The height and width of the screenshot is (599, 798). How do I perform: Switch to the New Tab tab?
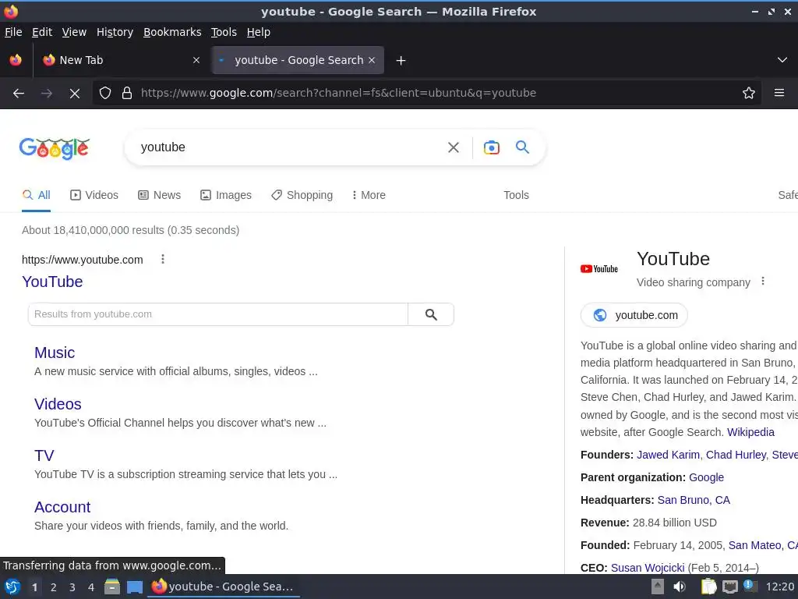[x=120, y=60]
